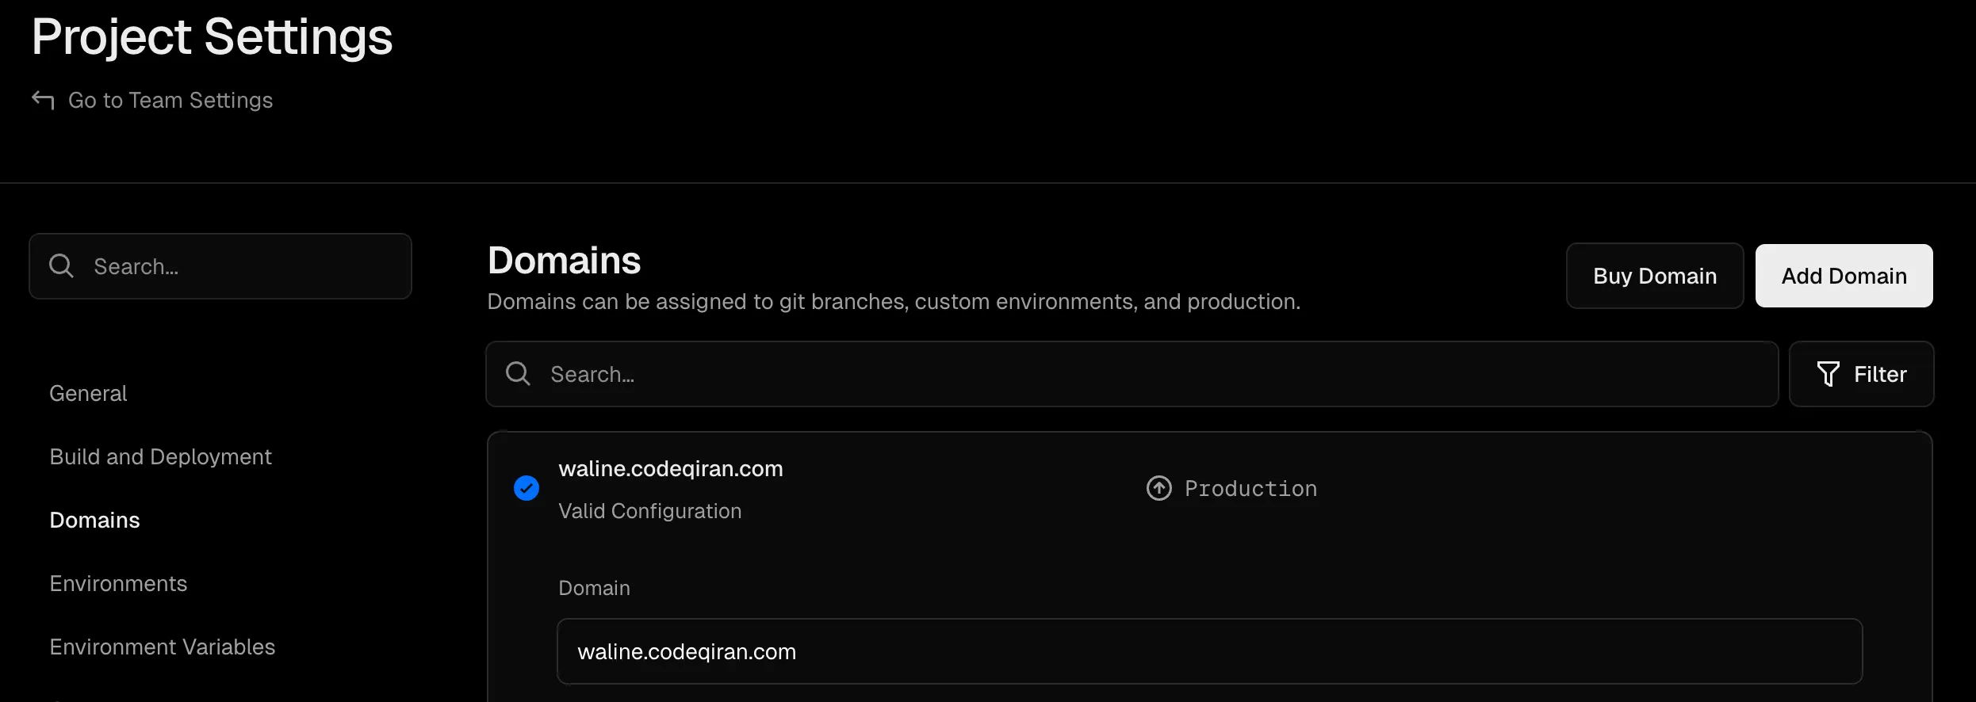Go to Team Settings link text
This screenshot has height=702, width=1976.
[170, 101]
